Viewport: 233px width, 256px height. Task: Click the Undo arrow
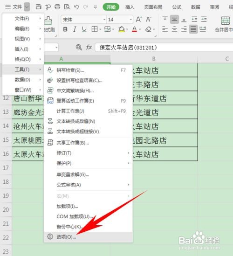[76, 7]
